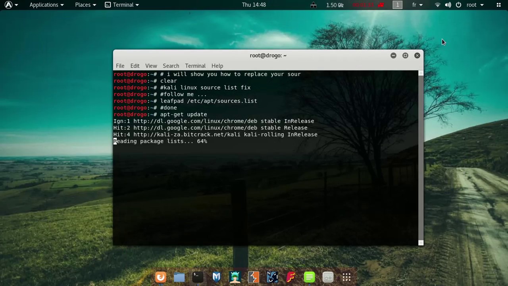Click the Wi-Fi icon in top bar

pyautogui.click(x=437, y=5)
